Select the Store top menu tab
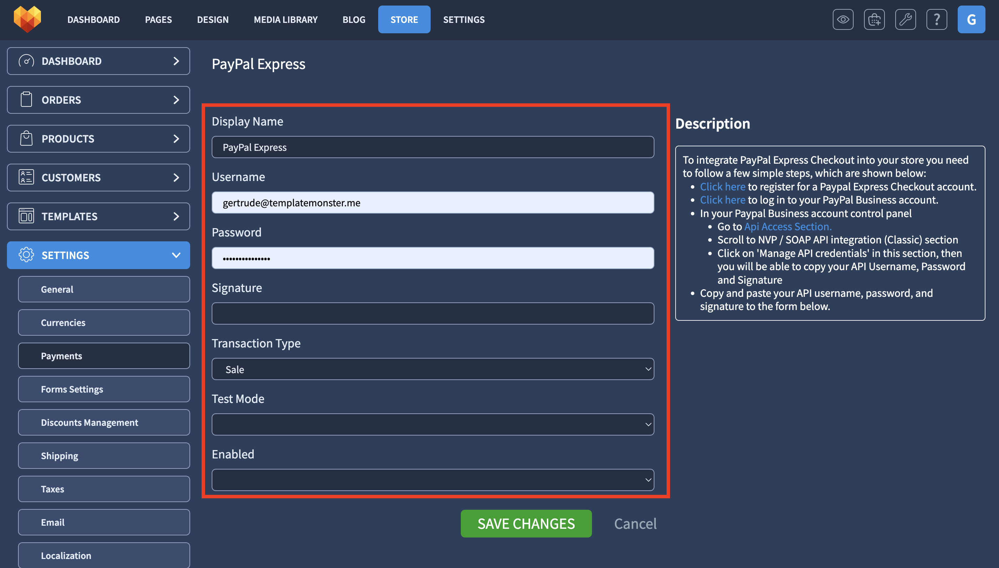 click(404, 19)
